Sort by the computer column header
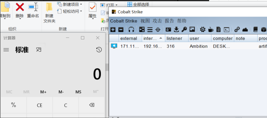The height and width of the screenshot is (118, 267). pyautogui.click(x=223, y=38)
